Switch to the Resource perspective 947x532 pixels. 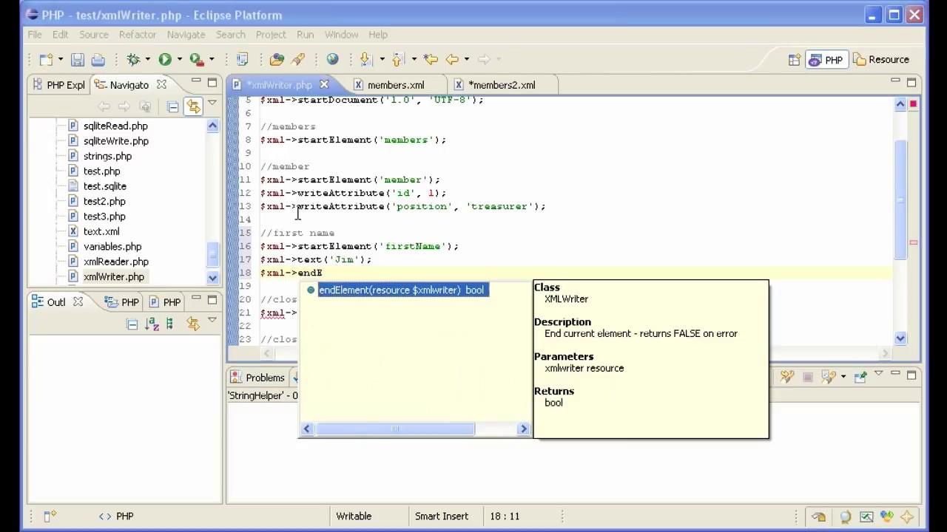click(x=881, y=60)
